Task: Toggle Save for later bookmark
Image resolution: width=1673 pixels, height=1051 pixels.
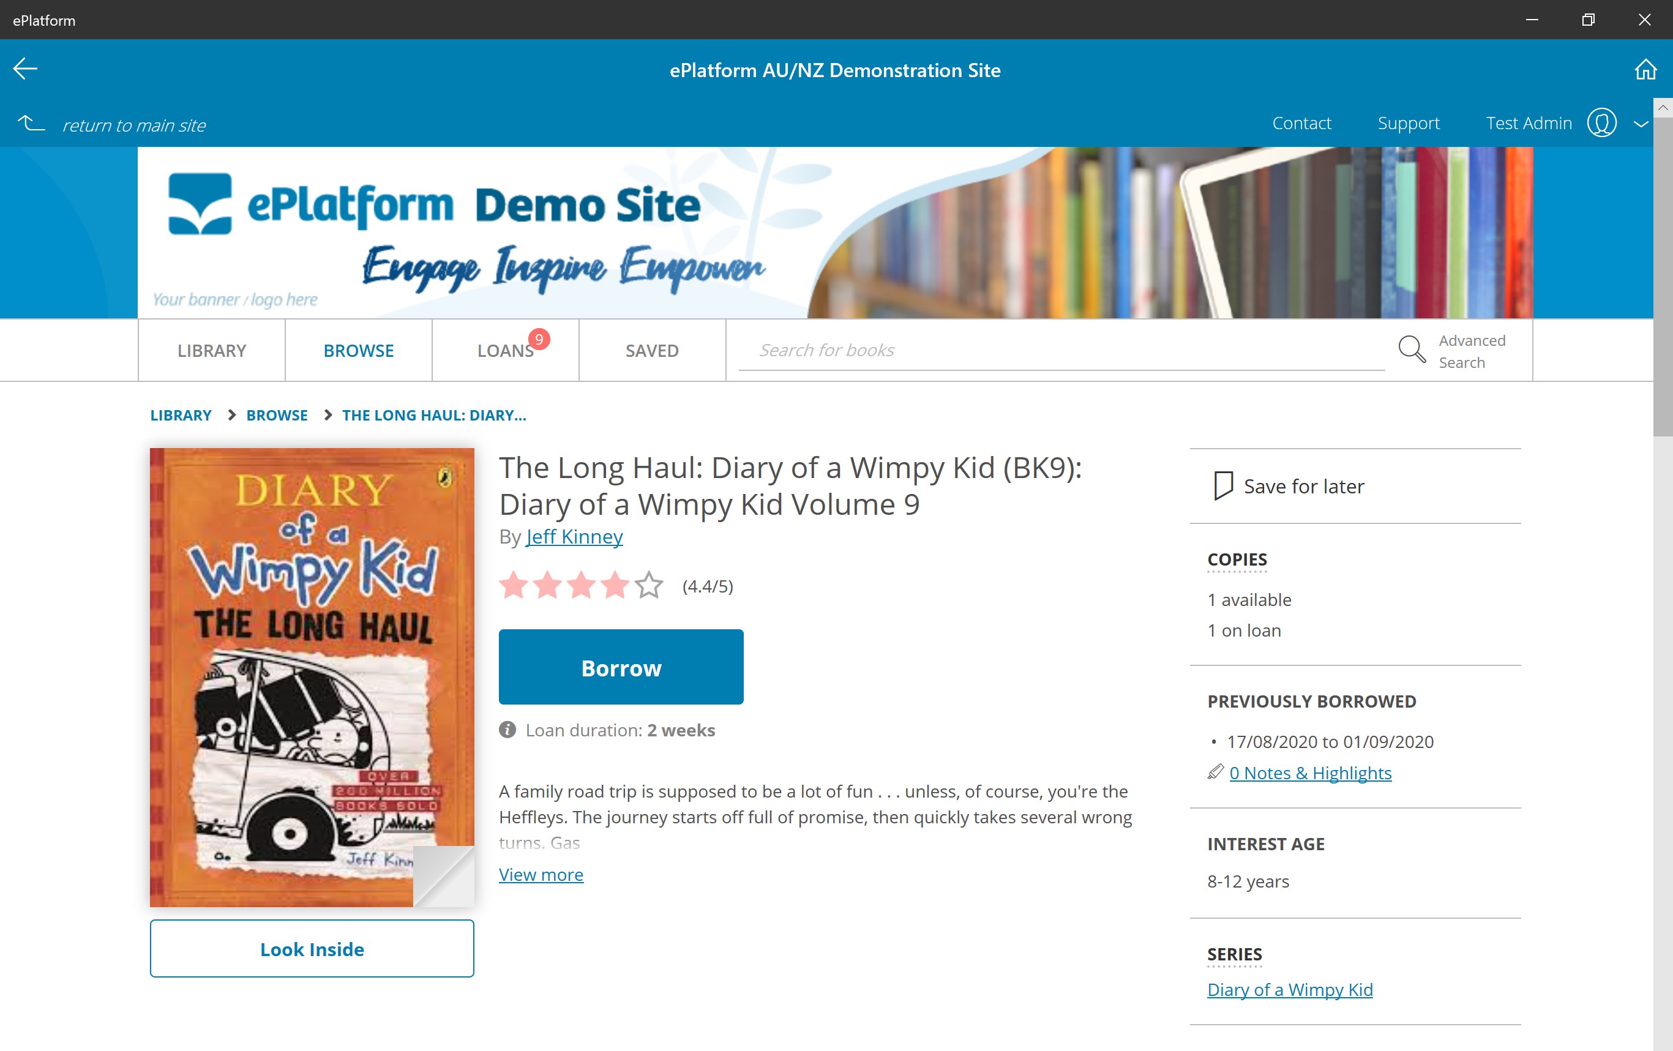Action: point(1223,485)
